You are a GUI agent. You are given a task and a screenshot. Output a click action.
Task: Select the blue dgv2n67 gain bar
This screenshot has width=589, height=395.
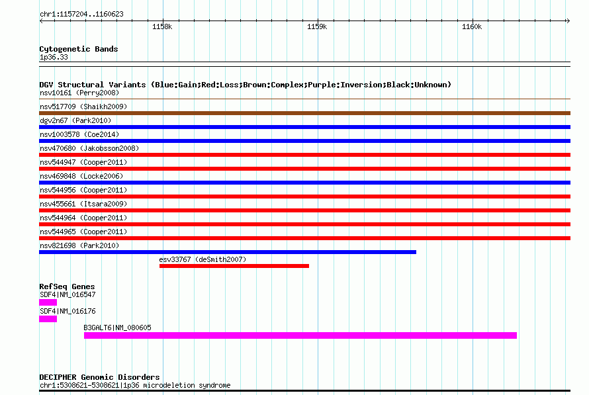304,127
